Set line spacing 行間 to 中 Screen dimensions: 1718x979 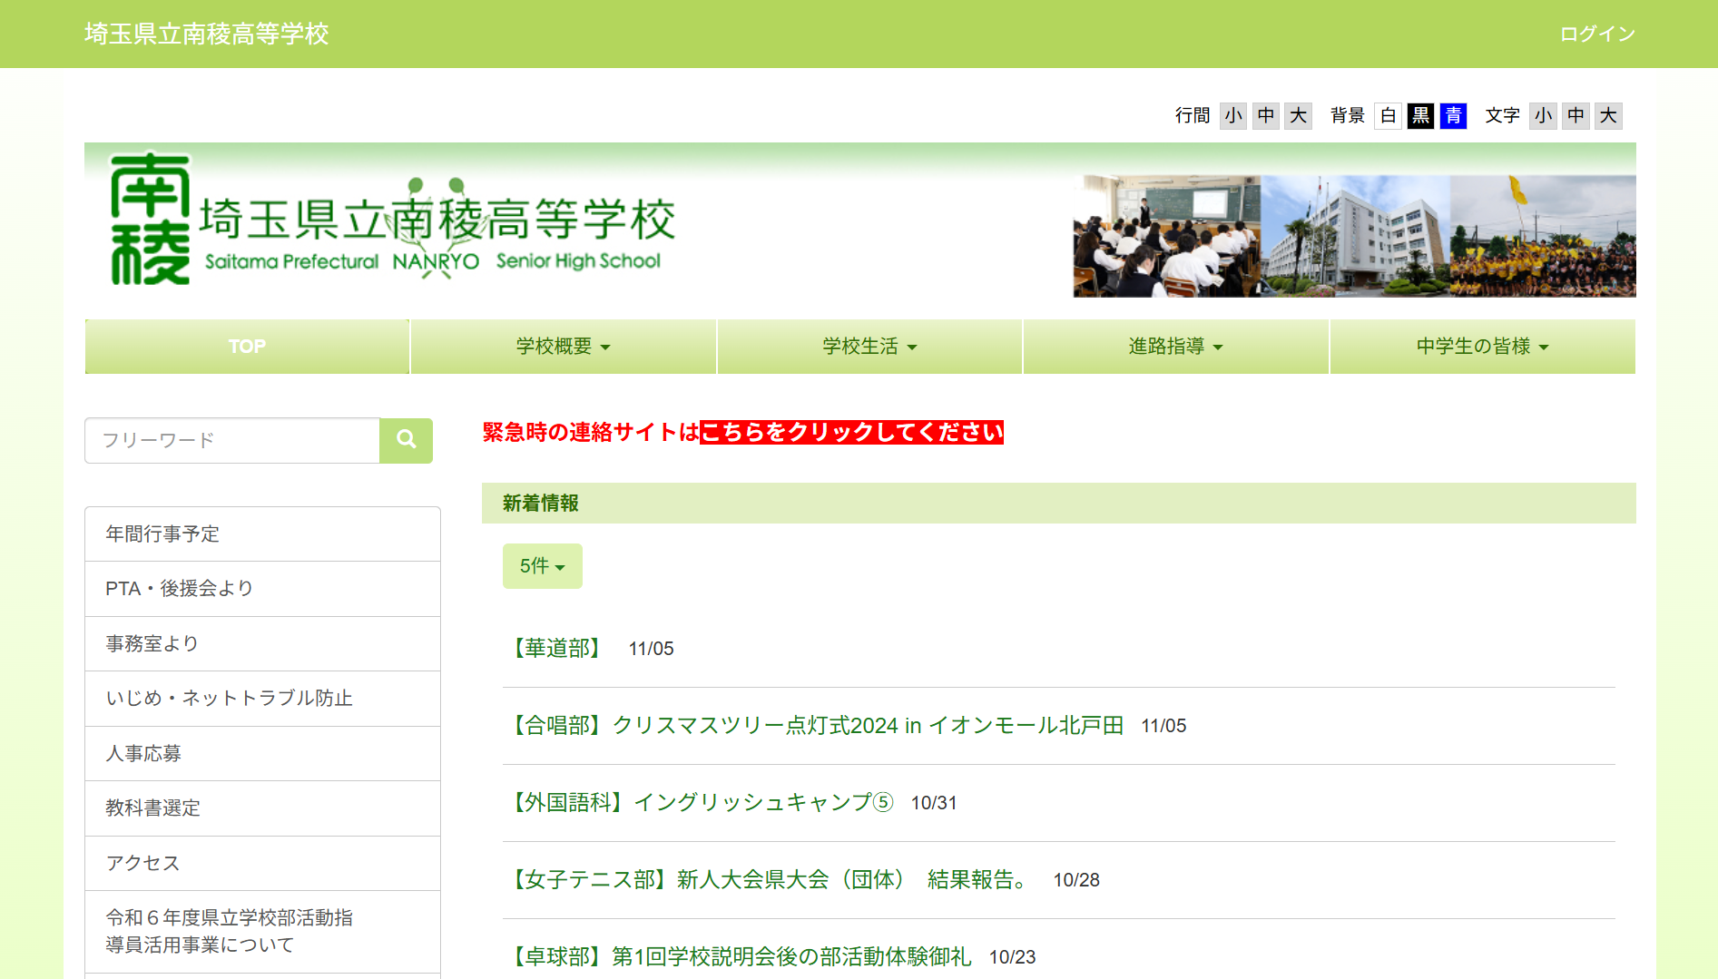(1266, 115)
